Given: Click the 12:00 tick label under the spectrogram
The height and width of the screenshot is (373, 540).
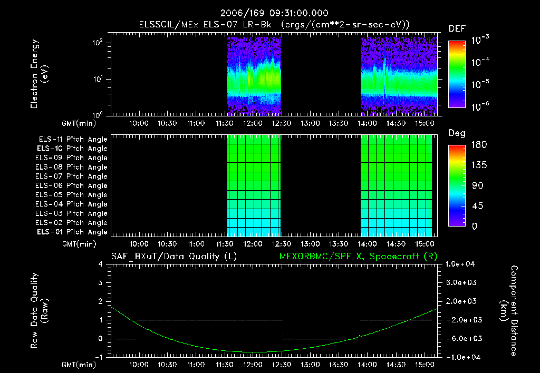Looking at the screenshot, I should (253, 123).
